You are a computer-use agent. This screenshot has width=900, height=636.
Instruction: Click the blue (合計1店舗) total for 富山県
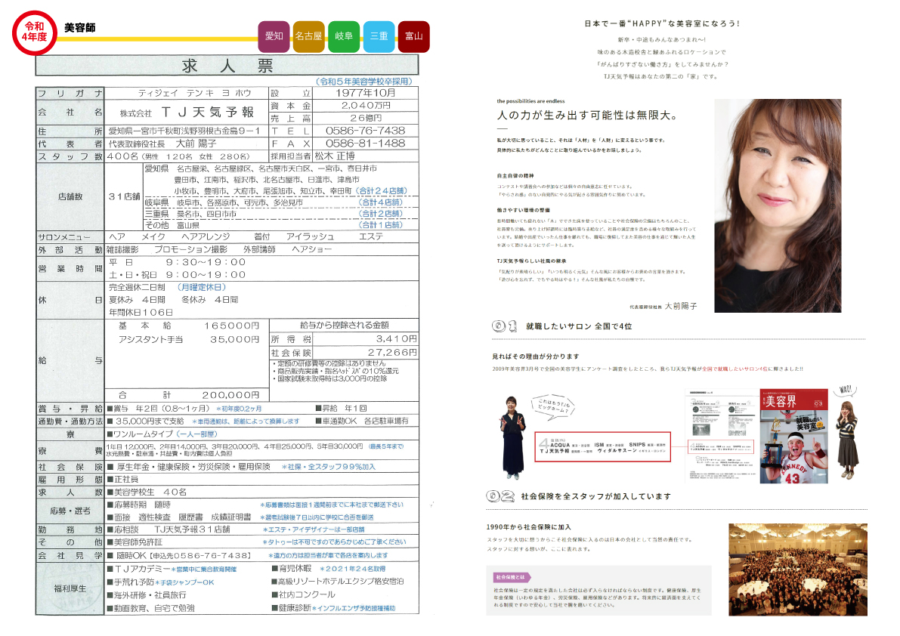pyautogui.click(x=381, y=225)
